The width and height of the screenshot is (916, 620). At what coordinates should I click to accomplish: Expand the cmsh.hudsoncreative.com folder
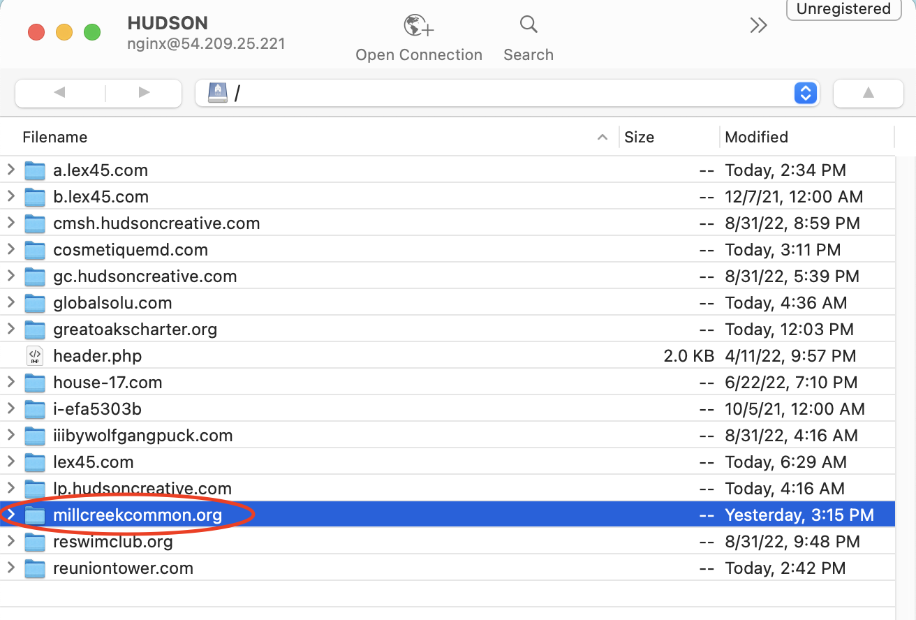pyautogui.click(x=10, y=223)
